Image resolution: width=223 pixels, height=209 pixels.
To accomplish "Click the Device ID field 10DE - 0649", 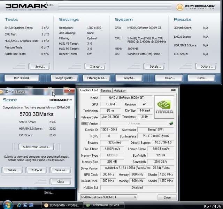I will tap(109, 130).
